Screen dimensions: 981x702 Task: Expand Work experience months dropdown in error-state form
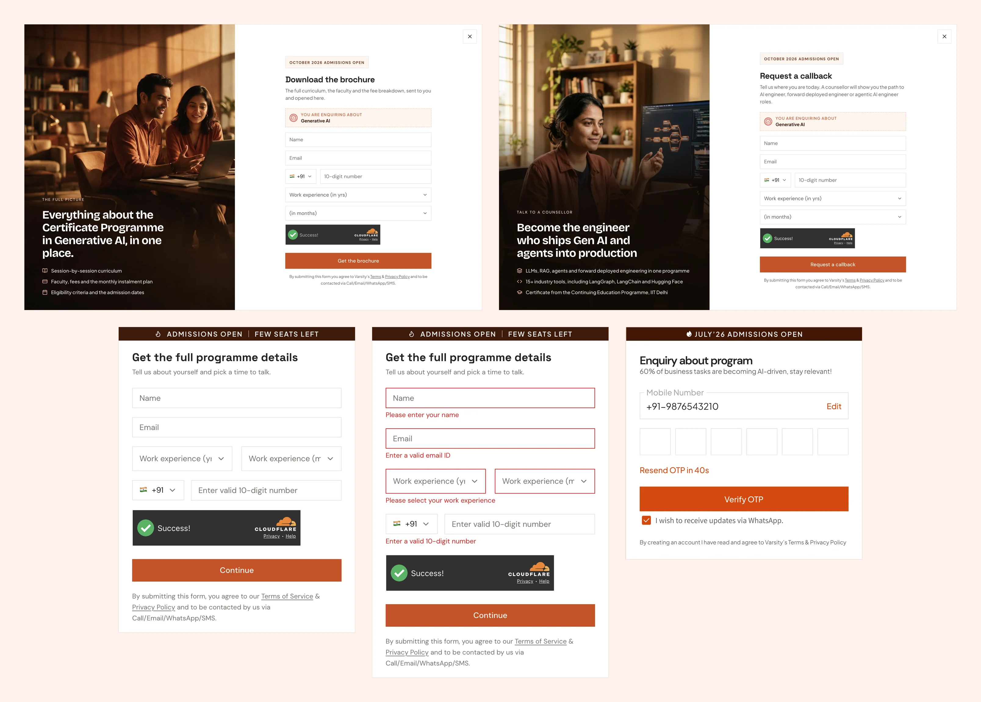544,481
